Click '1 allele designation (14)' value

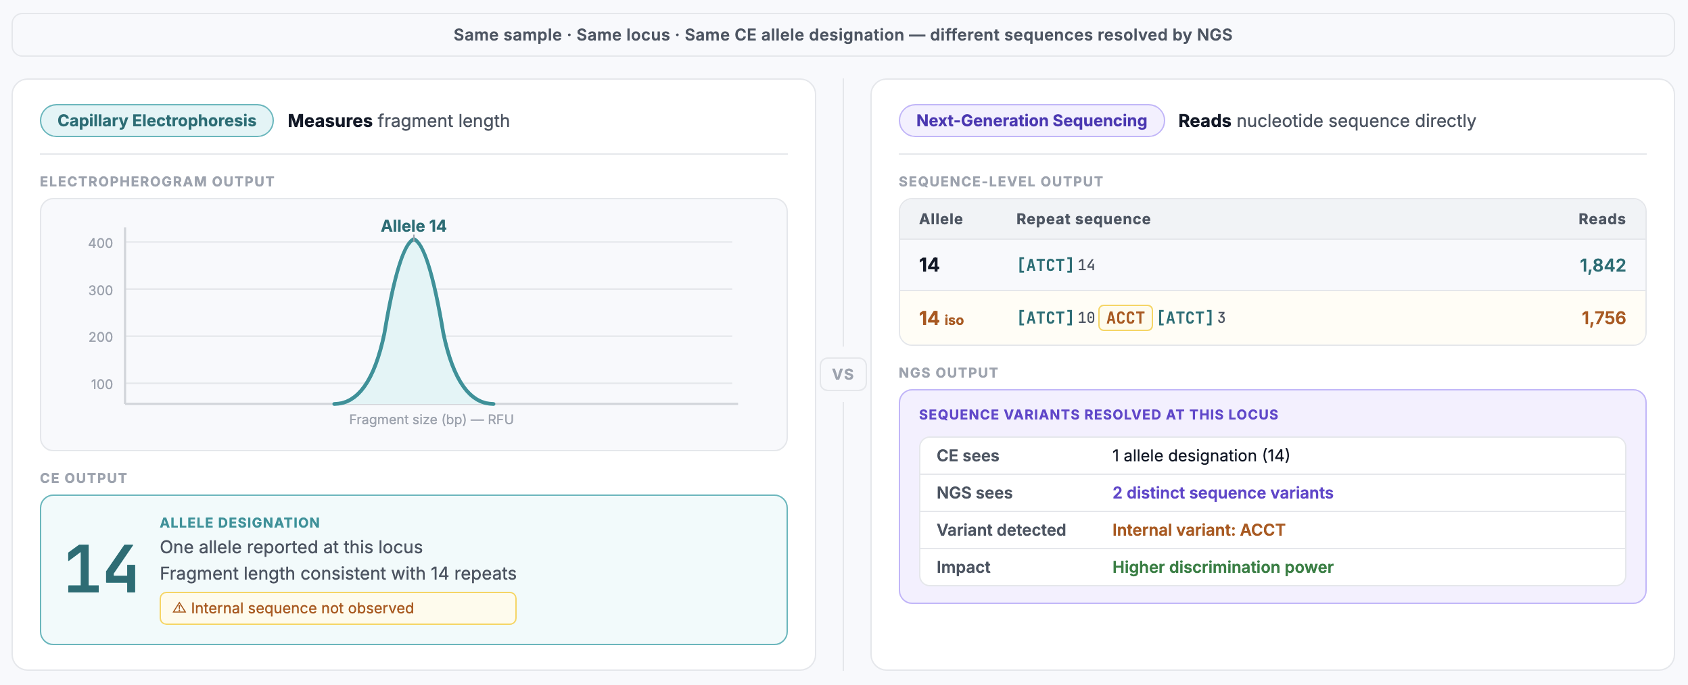pos(1201,456)
